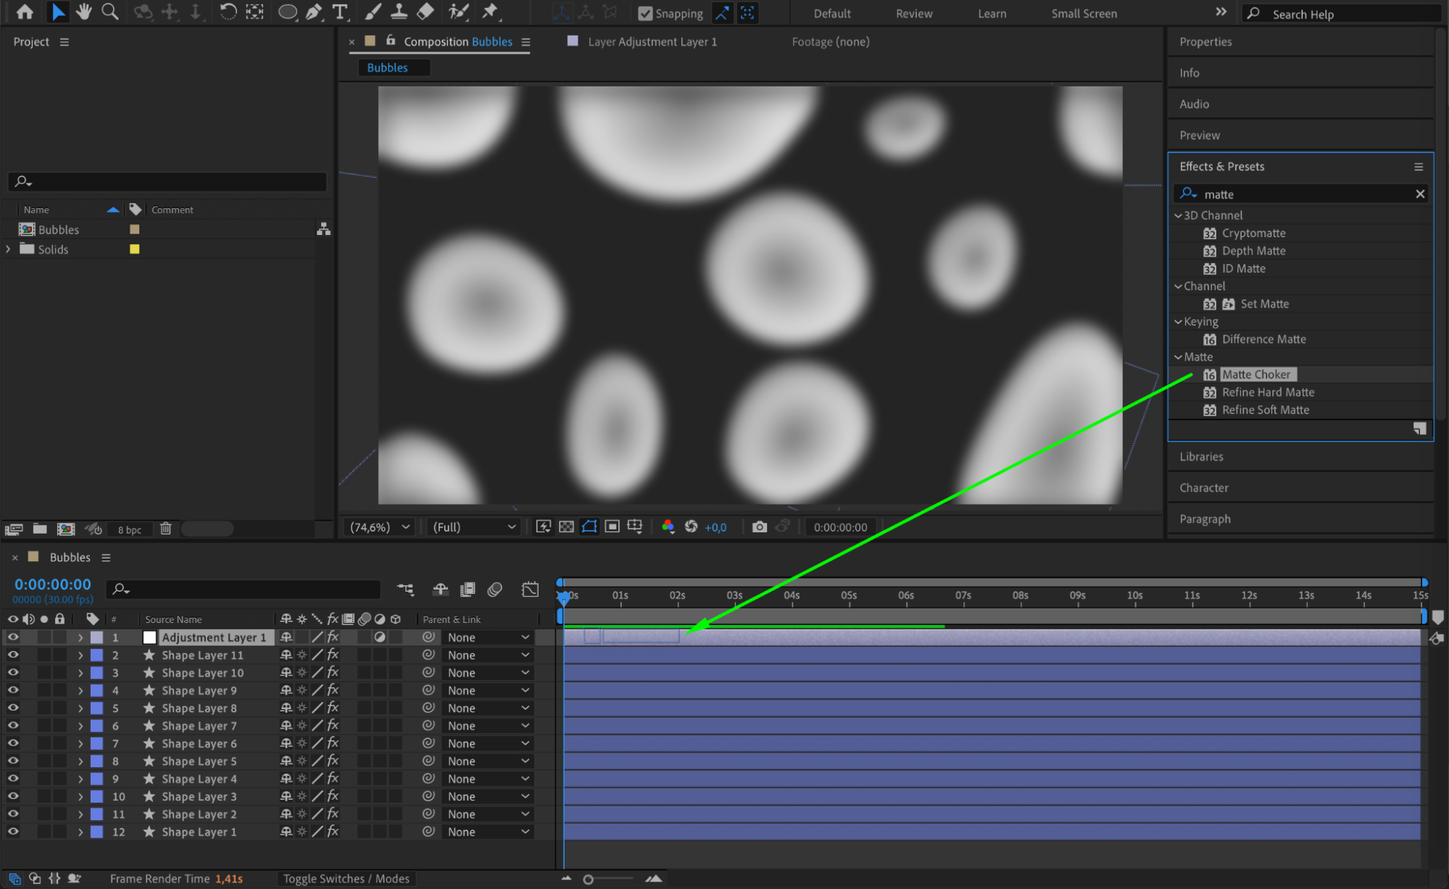Open the Layer Adjustment Layer 1 tab
Screen dimensions: 1449x889
pyautogui.click(x=652, y=41)
